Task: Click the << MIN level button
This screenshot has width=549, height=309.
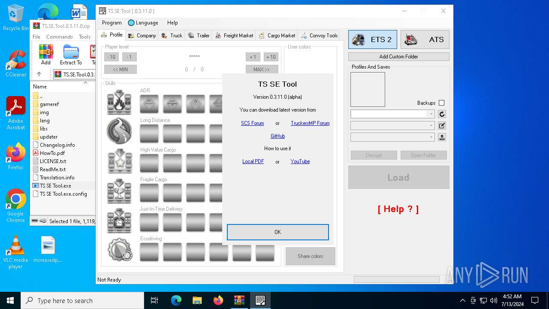Action: (x=121, y=69)
